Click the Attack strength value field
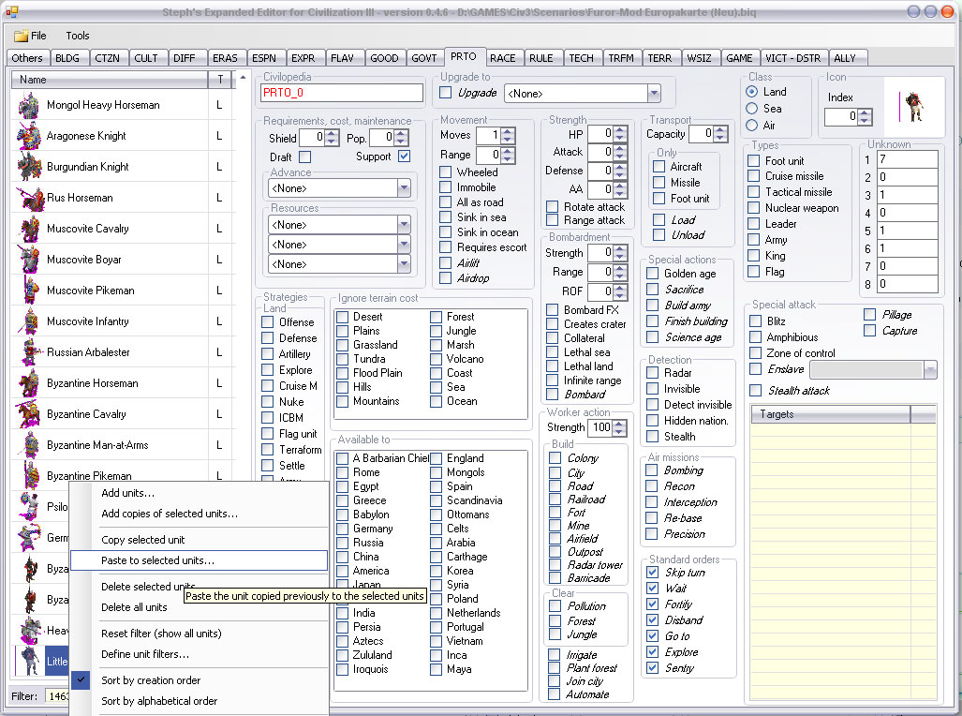This screenshot has height=716, width=962. (600, 151)
